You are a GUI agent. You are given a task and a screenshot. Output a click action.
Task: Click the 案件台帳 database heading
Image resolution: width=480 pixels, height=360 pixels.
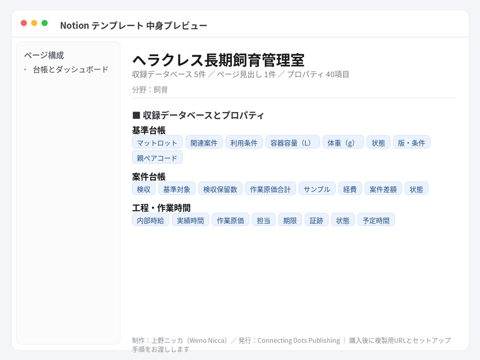pyautogui.click(x=149, y=177)
